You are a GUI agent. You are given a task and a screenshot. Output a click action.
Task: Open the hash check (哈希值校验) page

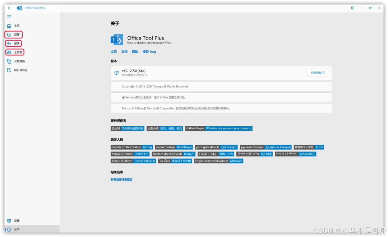pyautogui.click(x=32, y=70)
